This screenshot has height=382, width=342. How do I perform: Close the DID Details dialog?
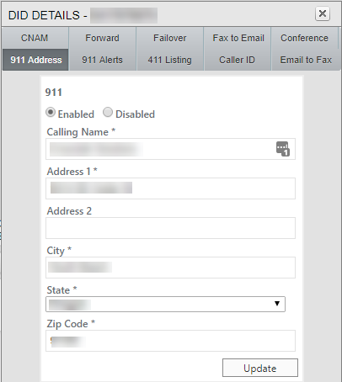[x=323, y=13]
